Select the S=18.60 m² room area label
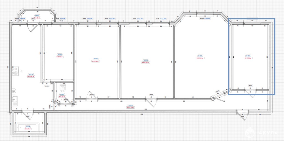 click(146, 63)
